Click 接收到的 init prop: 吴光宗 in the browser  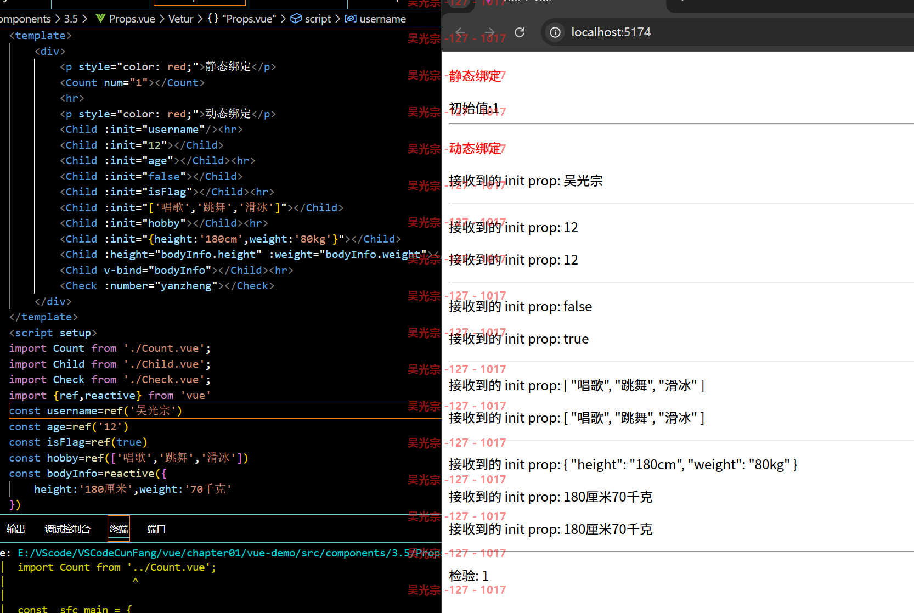point(526,181)
